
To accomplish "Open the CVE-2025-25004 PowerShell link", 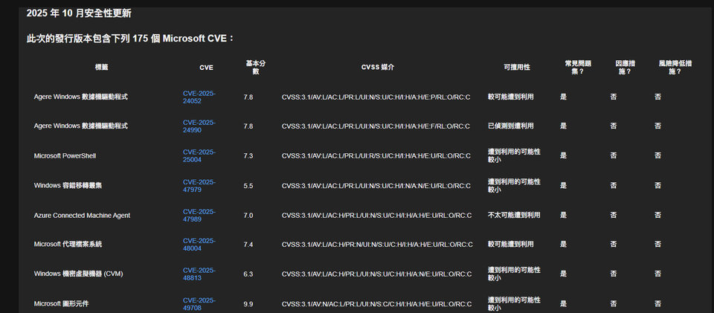I will pyautogui.click(x=199, y=155).
